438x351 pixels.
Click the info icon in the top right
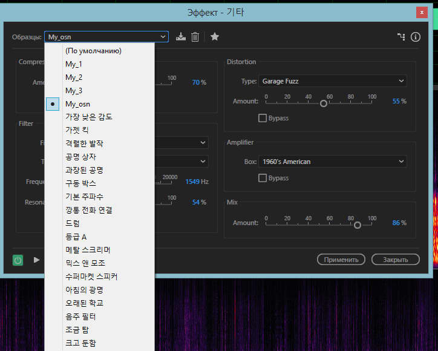tap(415, 37)
